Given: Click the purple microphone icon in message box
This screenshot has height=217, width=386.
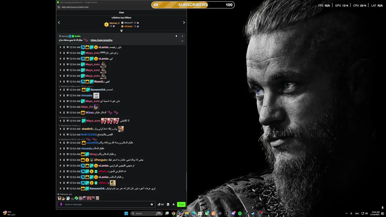Looking at the screenshot, I should coord(61,204).
